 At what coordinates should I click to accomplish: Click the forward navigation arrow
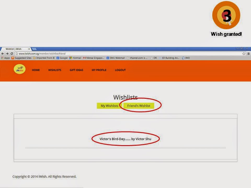point(7,53)
